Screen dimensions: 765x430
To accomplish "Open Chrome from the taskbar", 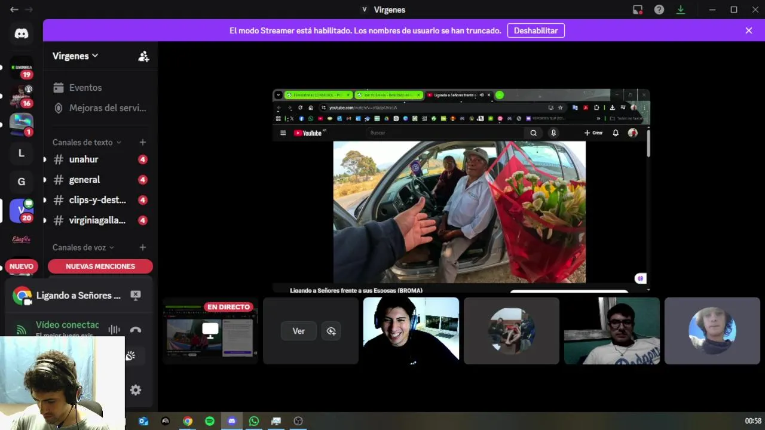I will 188,421.
